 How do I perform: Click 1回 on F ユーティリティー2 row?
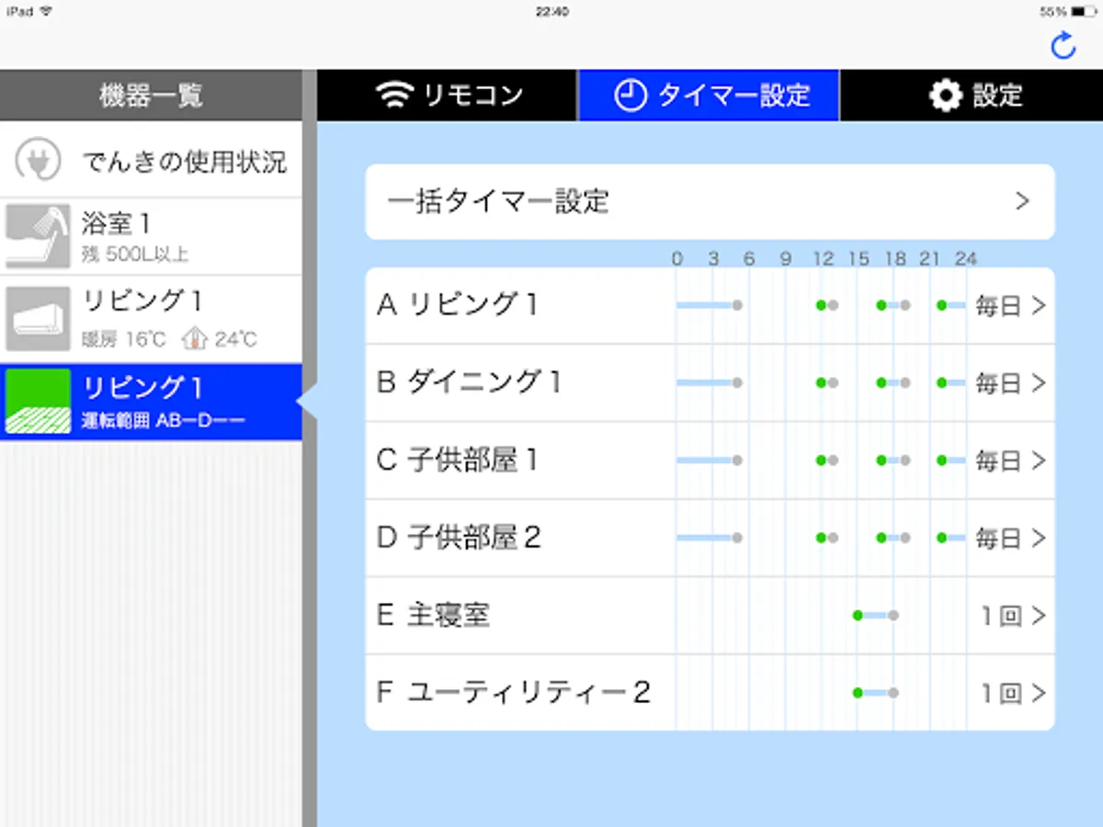tap(1001, 693)
